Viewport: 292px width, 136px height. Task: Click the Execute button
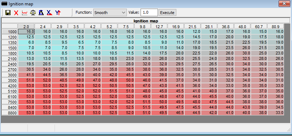(x=167, y=13)
